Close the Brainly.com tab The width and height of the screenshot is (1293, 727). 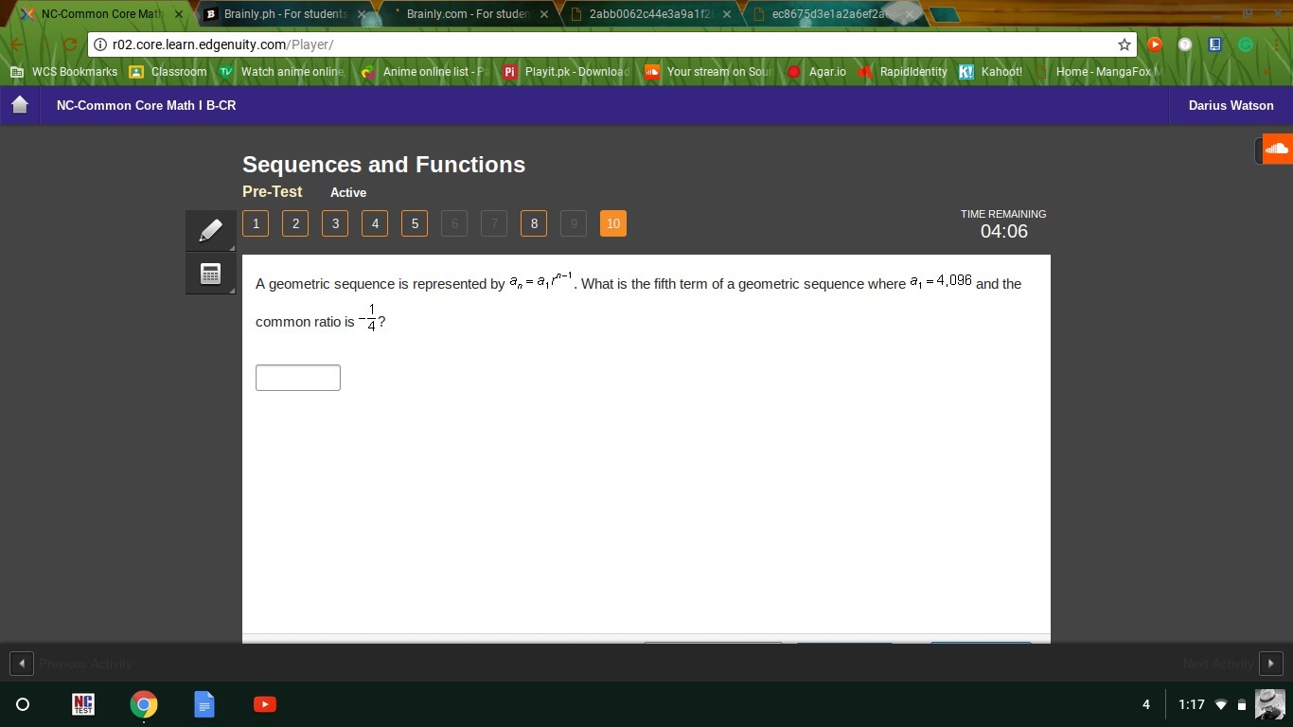544,14
